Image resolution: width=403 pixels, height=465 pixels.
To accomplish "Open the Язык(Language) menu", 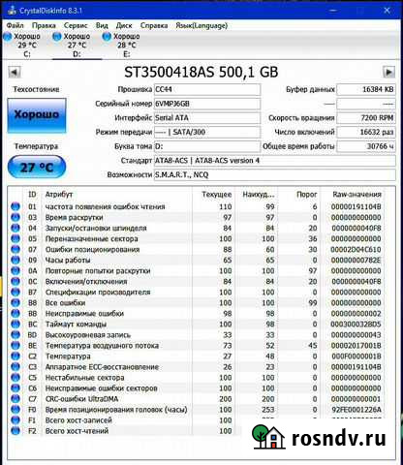I will (201, 25).
